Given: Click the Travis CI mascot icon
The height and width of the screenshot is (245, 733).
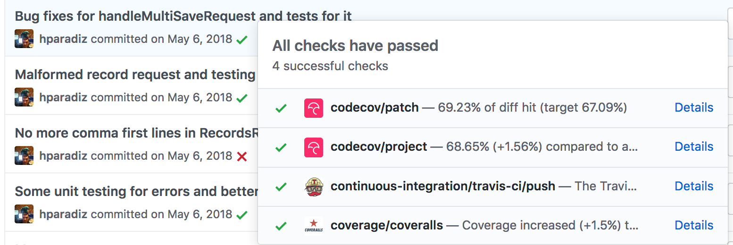Looking at the screenshot, I should click(313, 187).
